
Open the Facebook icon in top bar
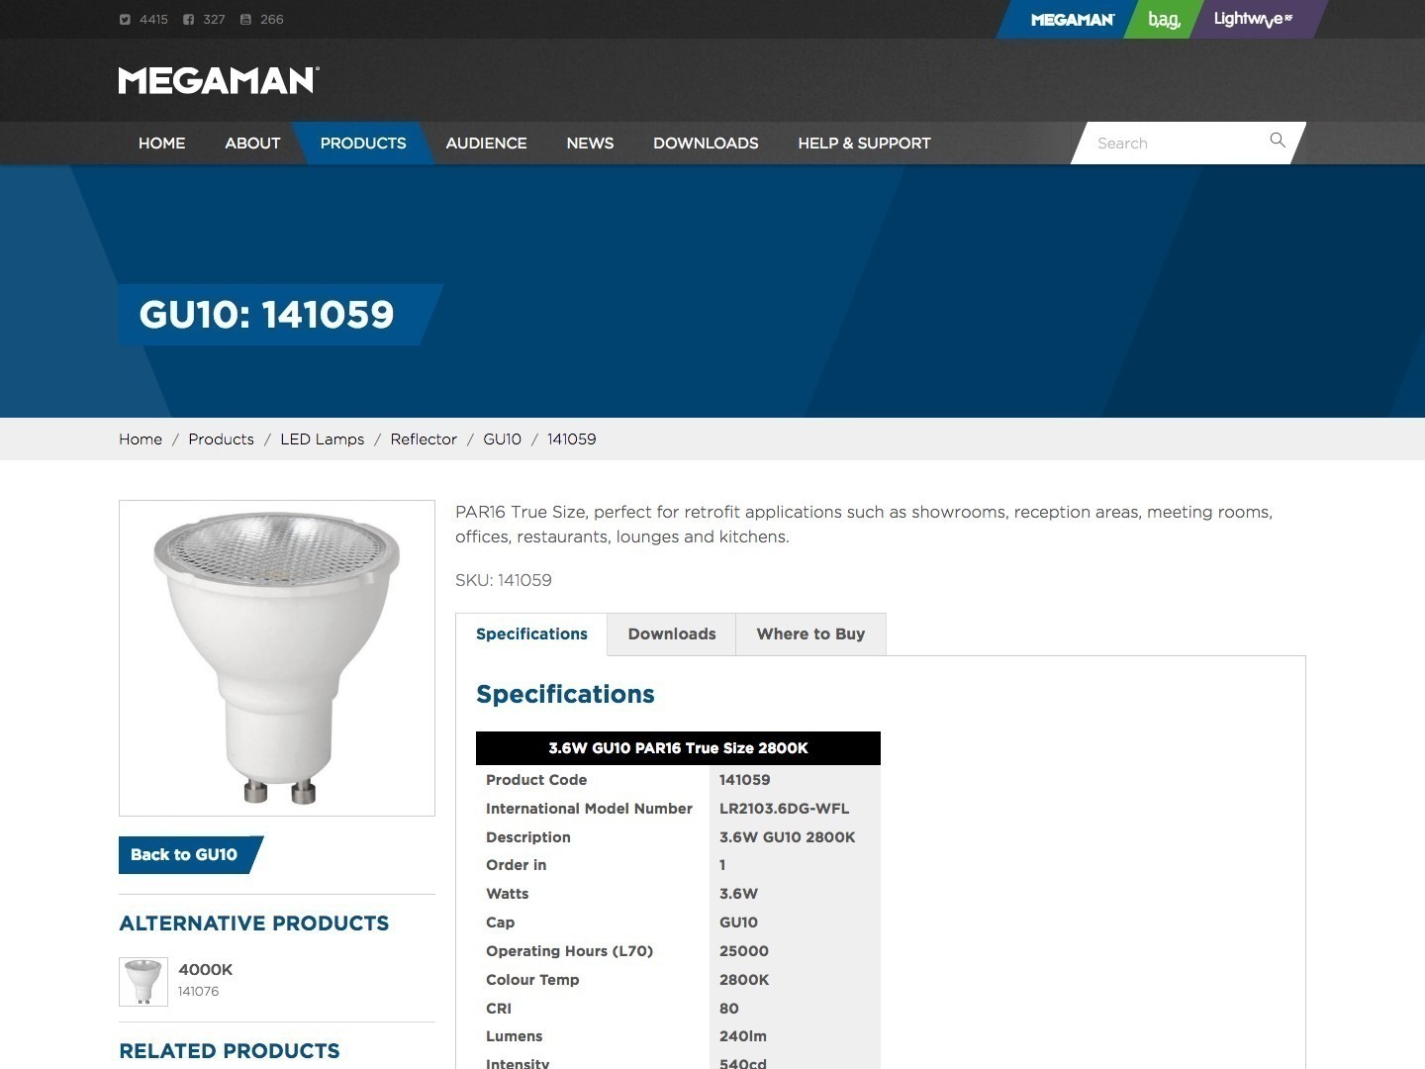tap(188, 19)
